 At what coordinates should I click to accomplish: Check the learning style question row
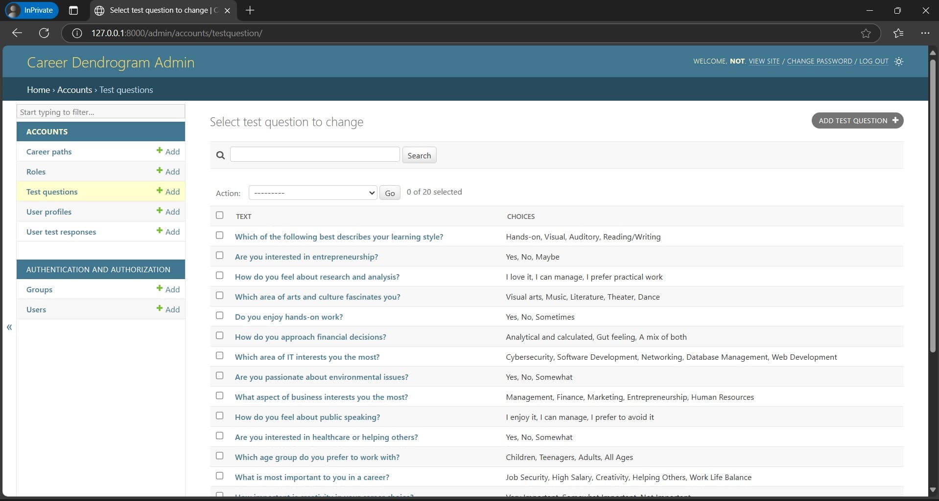[x=219, y=235]
